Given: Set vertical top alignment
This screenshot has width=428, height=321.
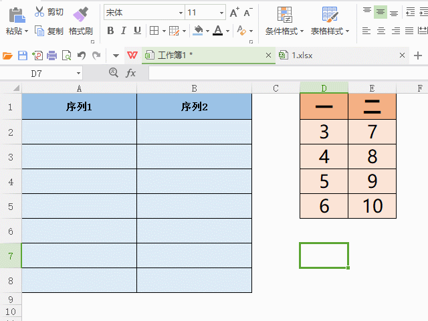Looking at the screenshot, I should [367, 12].
